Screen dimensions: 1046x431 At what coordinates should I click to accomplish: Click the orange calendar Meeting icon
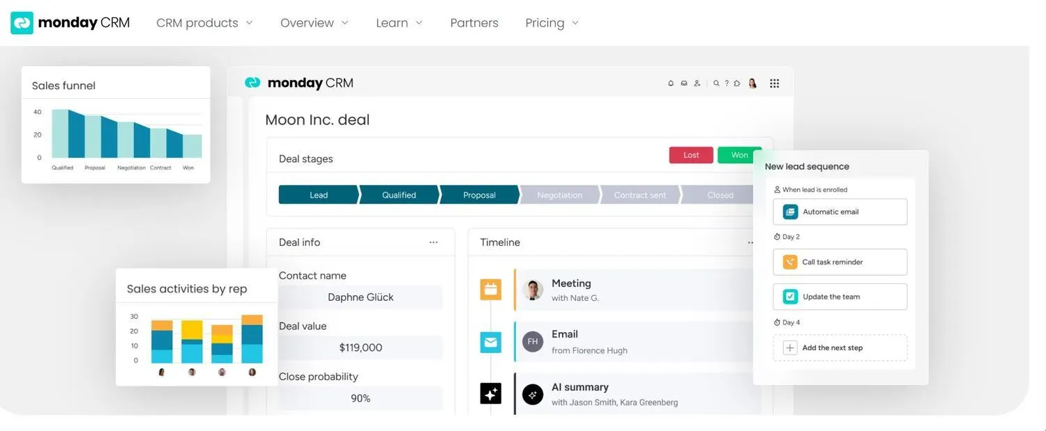491,289
